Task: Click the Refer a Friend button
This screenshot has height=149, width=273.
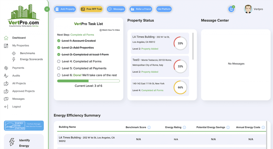Action: click(141, 9)
